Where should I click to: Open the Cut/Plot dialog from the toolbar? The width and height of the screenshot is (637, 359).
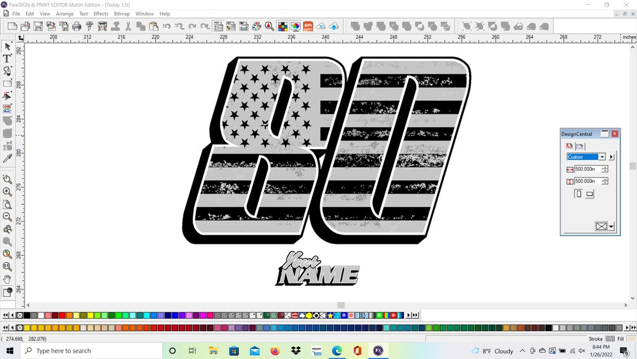(89, 26)
